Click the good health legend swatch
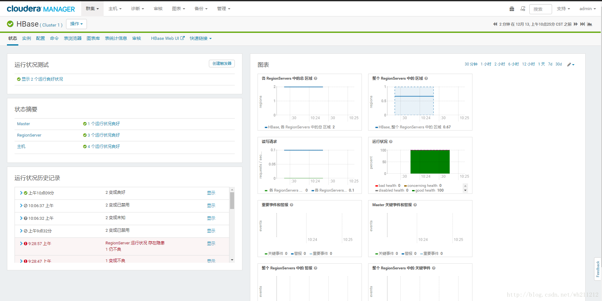 point(413,191)
